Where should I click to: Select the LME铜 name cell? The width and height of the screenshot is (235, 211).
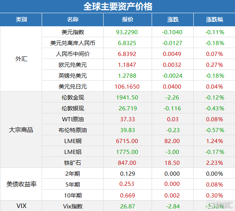coord(73,141)
